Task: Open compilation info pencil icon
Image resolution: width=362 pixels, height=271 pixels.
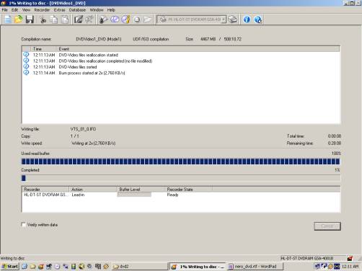Action: 79,19
